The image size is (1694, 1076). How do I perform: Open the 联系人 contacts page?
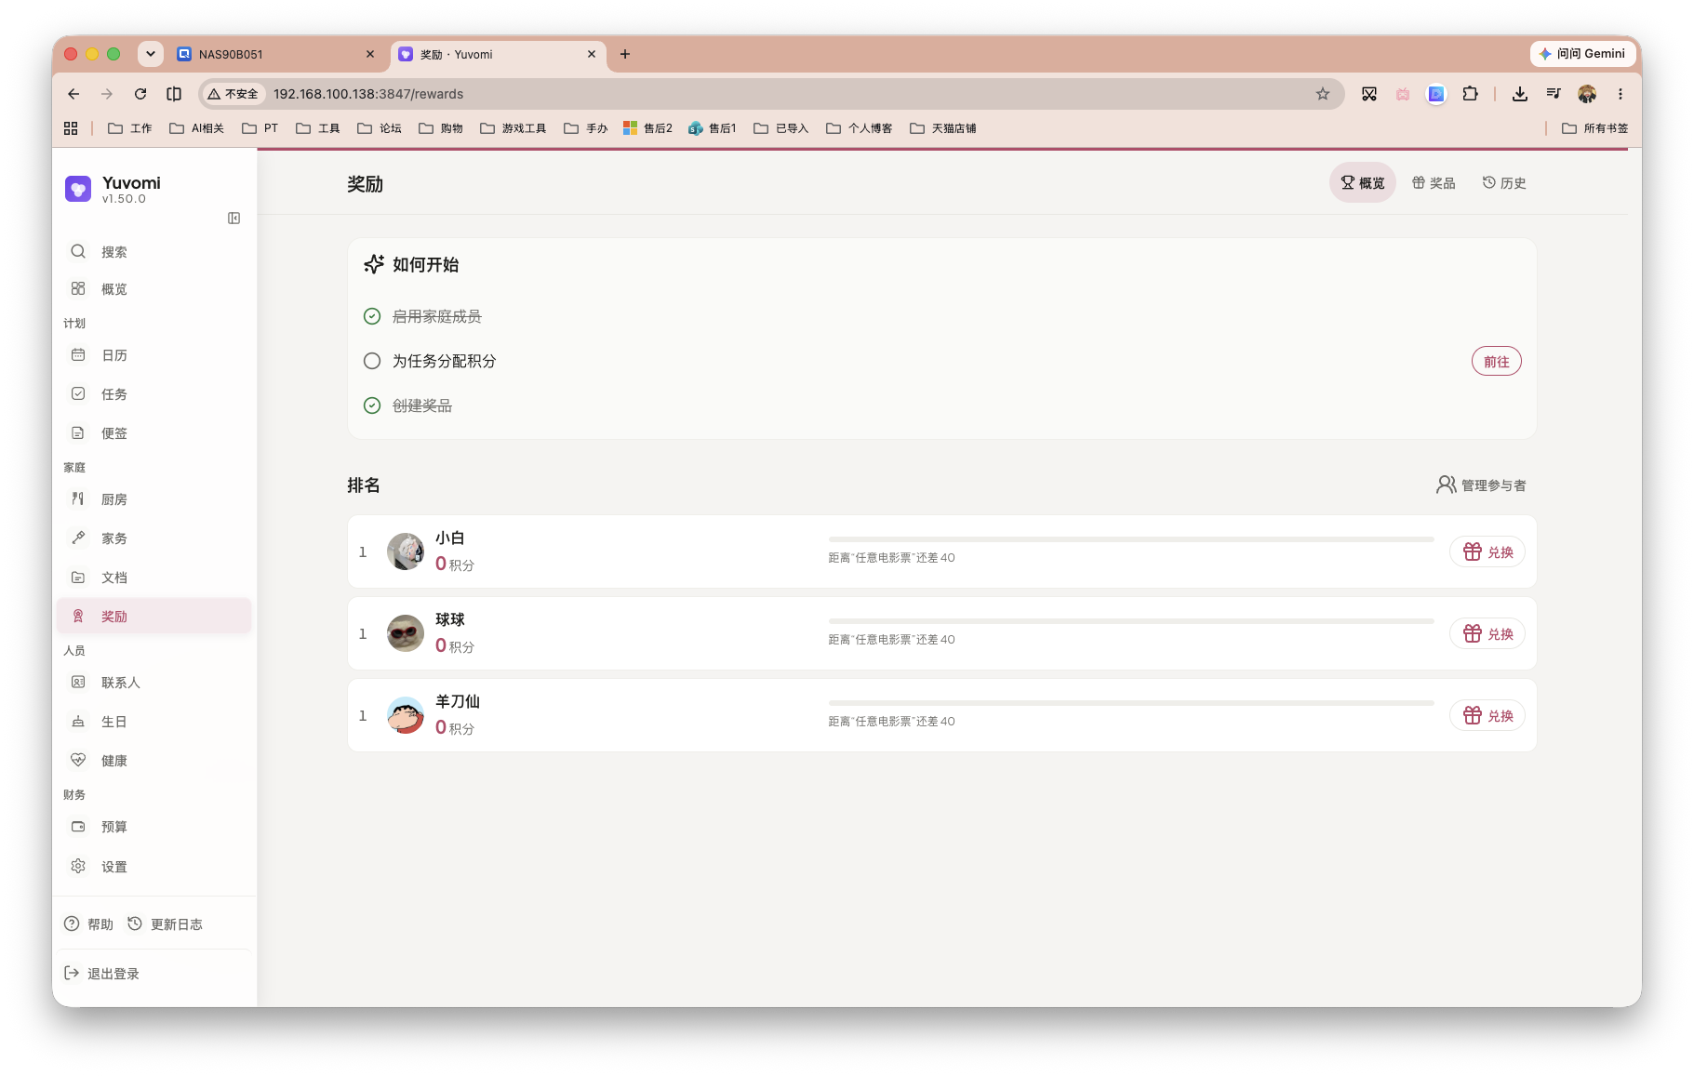pyautogui.click(x=153, y=683)
